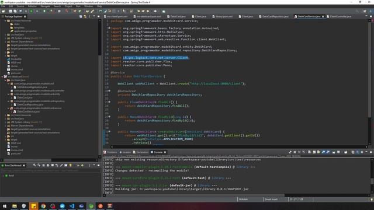Click the Forward navigation arrow in toolbar
The width and height of the screenshot is (374, 210).
click(155, 11)
